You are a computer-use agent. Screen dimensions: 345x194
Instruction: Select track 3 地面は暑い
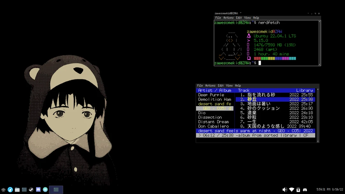coord(259,104)
